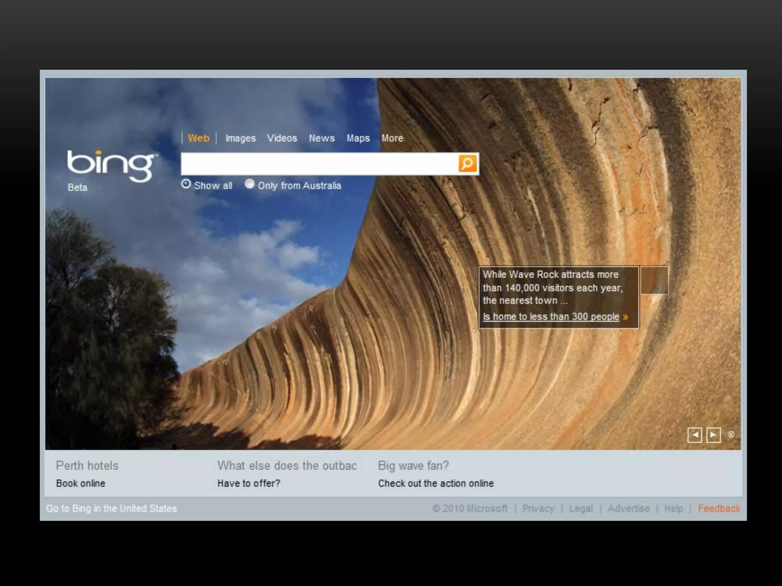The width and height of the screenshot is (782, 586).
Task: Click the image copyright info icon
Action: (x=731, y=435)
